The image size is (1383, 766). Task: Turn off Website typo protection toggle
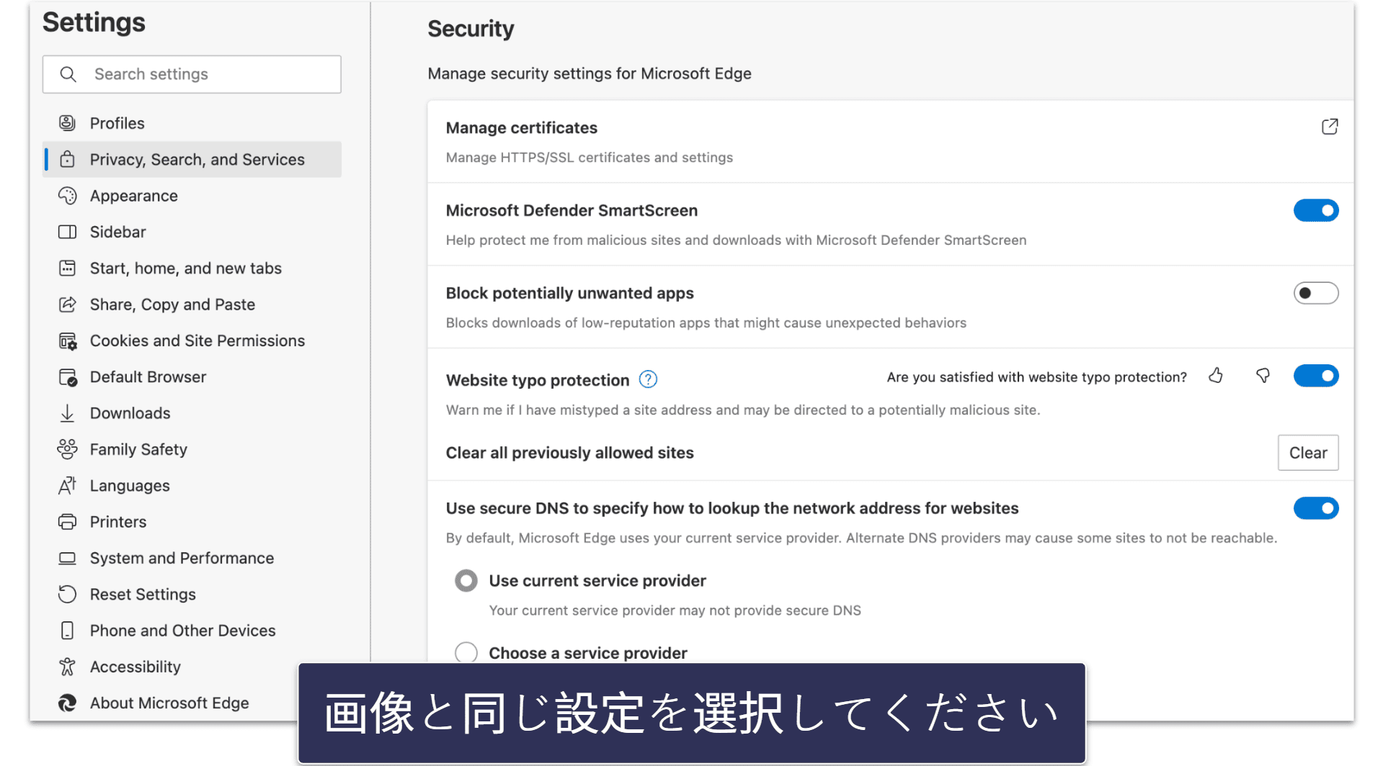(x=1315, y=376)
